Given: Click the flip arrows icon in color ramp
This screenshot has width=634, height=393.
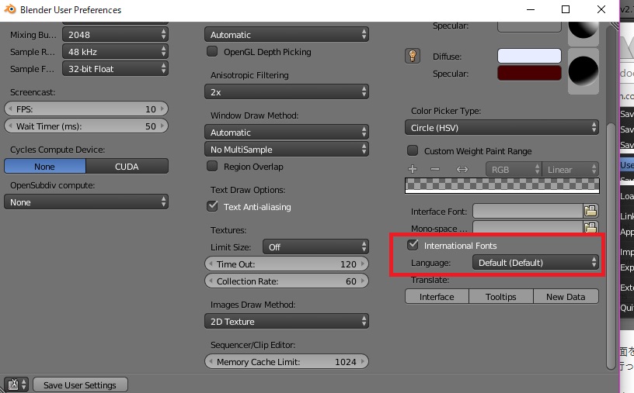Looking at the screenshot, I should coord(462,170).
